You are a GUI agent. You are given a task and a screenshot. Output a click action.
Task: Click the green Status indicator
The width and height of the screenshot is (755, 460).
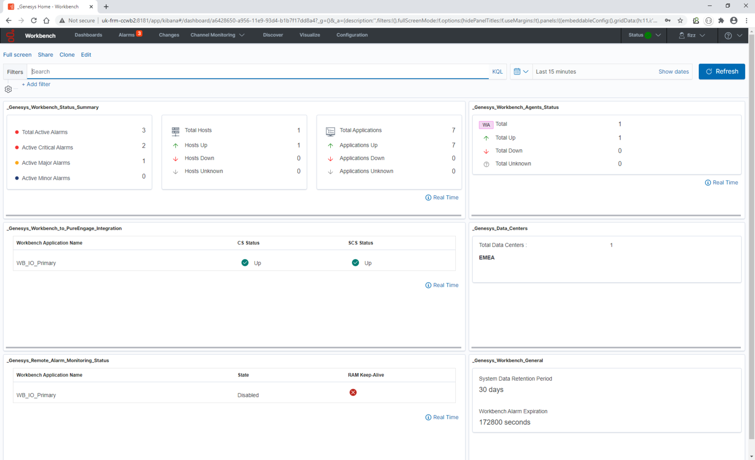pos(648,35)
